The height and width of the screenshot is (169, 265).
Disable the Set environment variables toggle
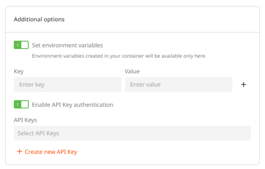(x=21, y=45)
